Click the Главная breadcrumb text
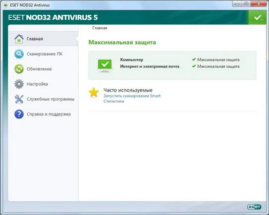 coord(100,28)
